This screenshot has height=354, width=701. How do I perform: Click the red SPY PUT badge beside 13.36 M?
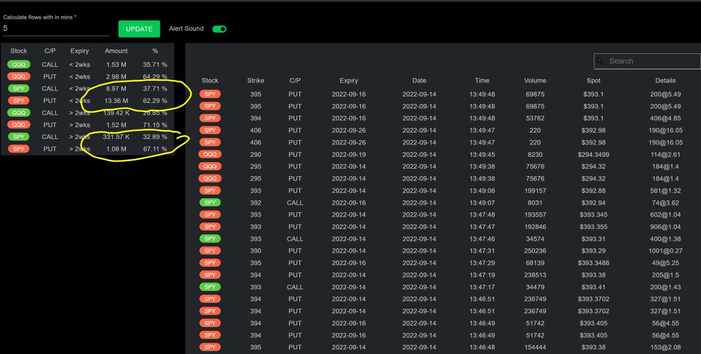18,100
